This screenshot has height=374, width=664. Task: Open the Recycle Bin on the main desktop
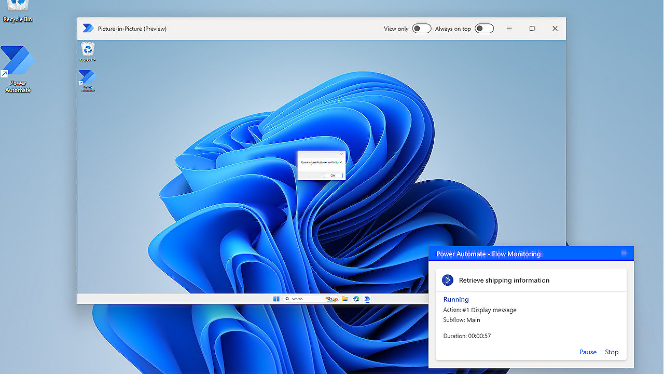click(18, 11)
